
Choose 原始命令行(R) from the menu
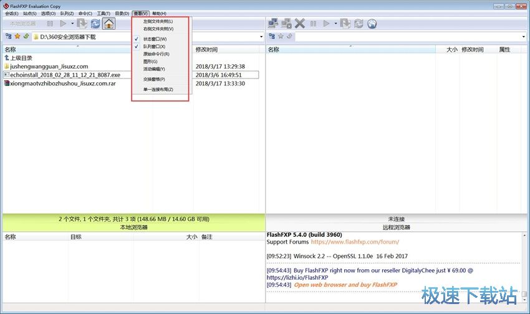[x=156, y=54]
